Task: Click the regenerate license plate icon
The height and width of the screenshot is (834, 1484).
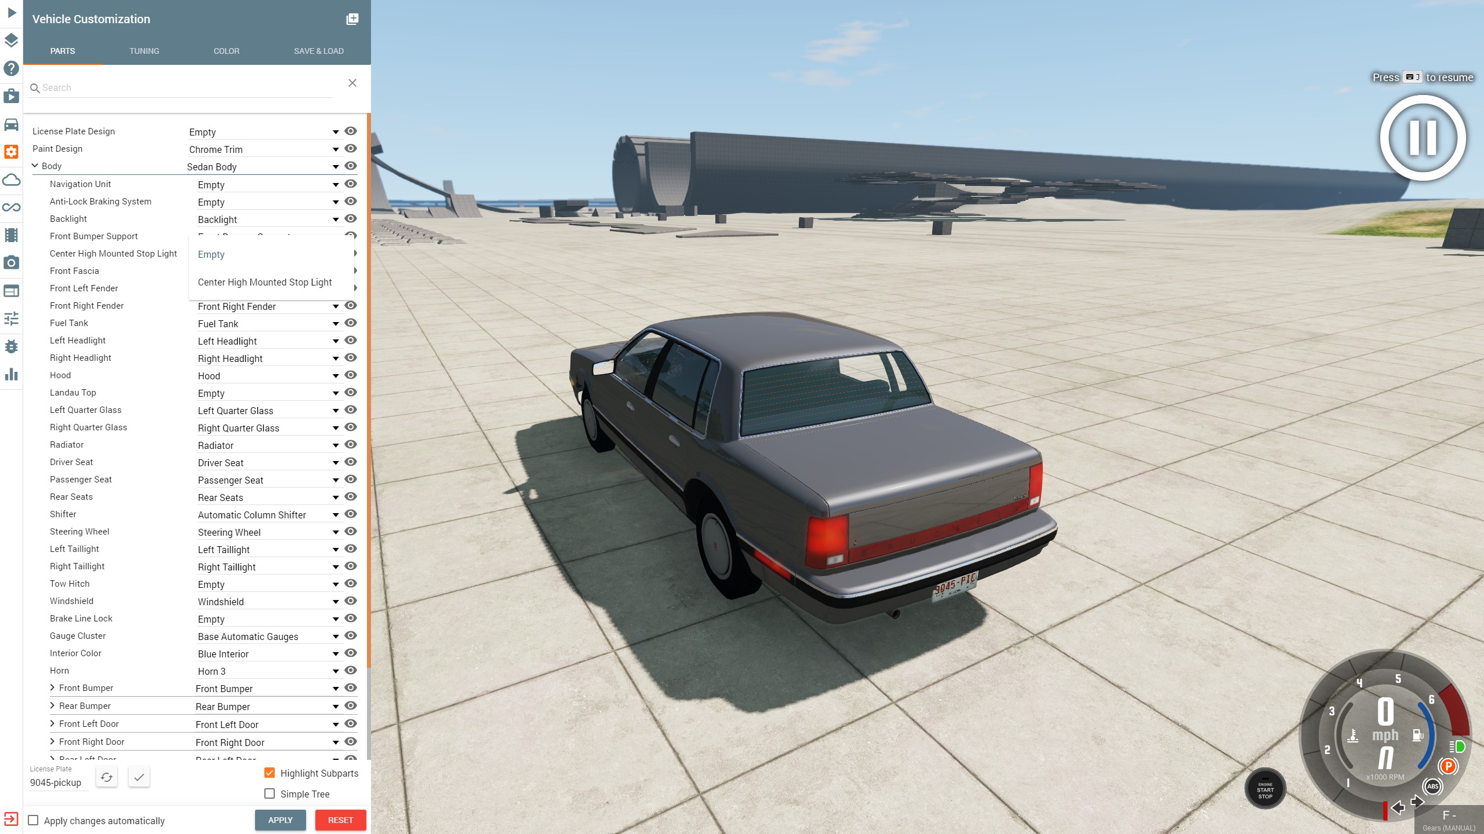Action: [107, 777]
